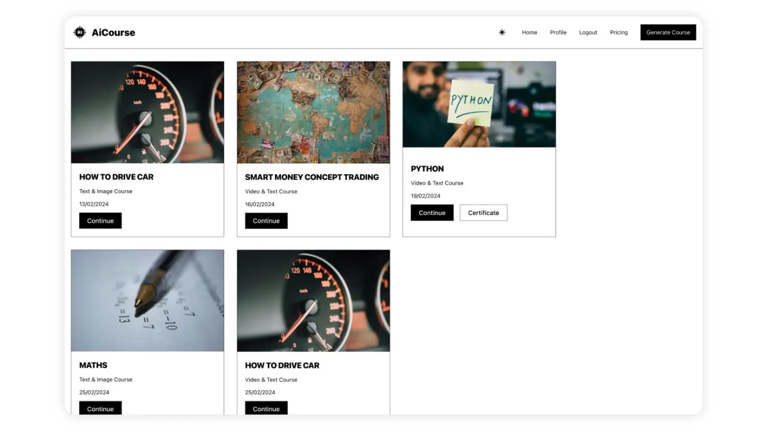Continue the Python course
Screen dimensions: 767x431
point(432,213)
